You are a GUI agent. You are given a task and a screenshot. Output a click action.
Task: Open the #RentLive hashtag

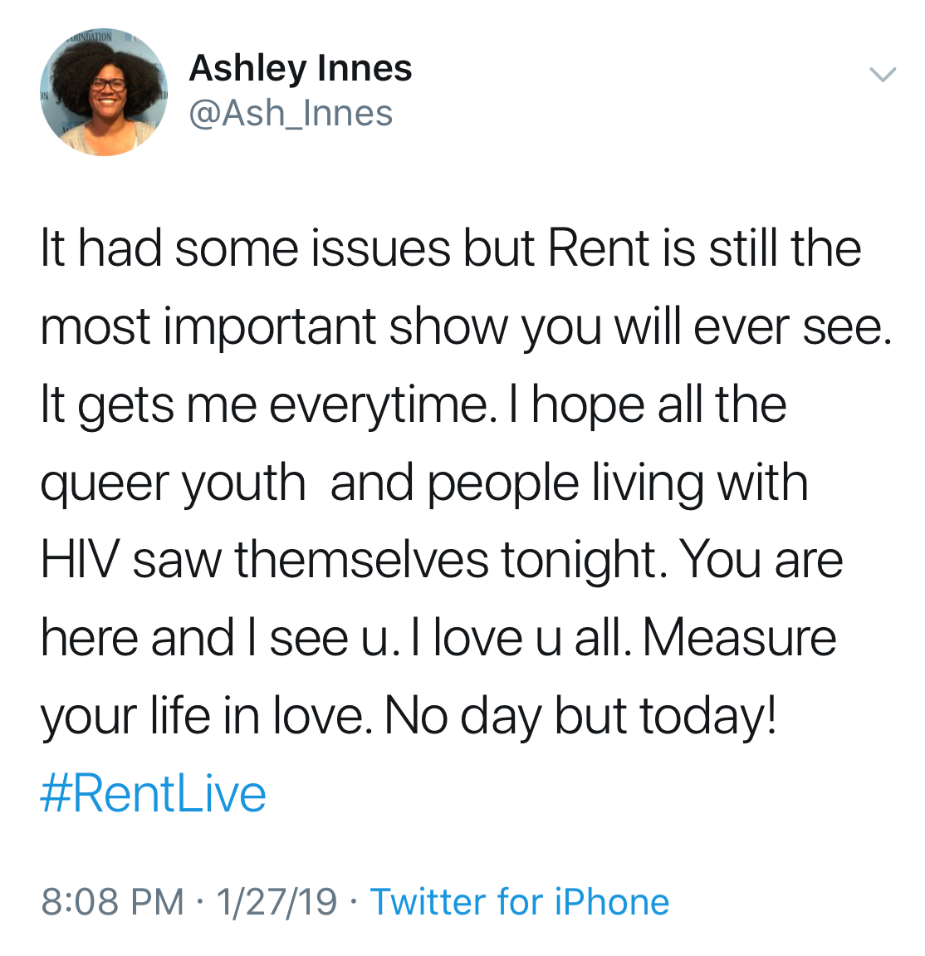[154, 793]
